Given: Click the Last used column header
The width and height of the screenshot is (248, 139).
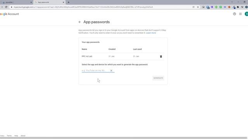Looking at the screenshot, I should 137,49.
